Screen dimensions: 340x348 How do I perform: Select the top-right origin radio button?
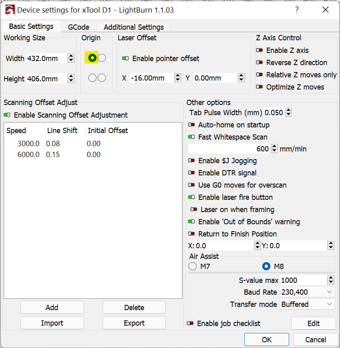pos(102,58)
